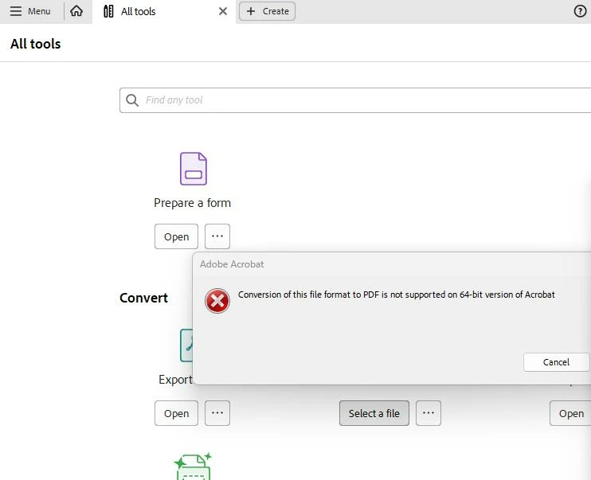Focus the Find any tool search field
591x480 pixels.
tap(355, 100)
